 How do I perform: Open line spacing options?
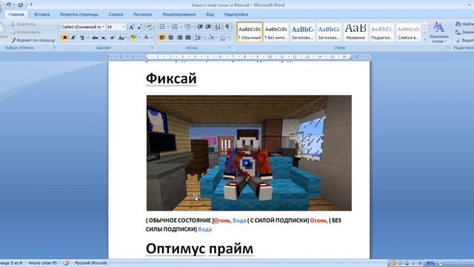[x=198, y=38]
